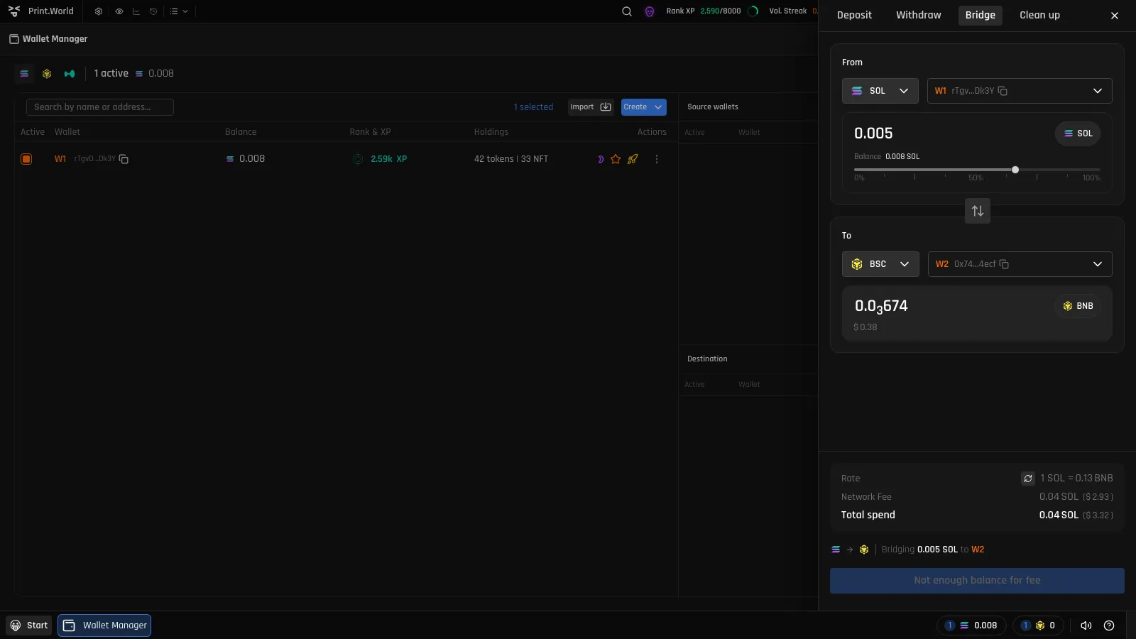Click the SOL token pill in From box
This screenshot has width=1136, height=639.
click(x=1078, y=133)
